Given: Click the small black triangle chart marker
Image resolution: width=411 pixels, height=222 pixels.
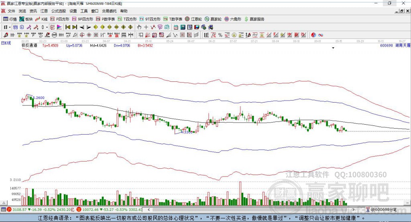Looking at the screenshot, I should [333, 48].
